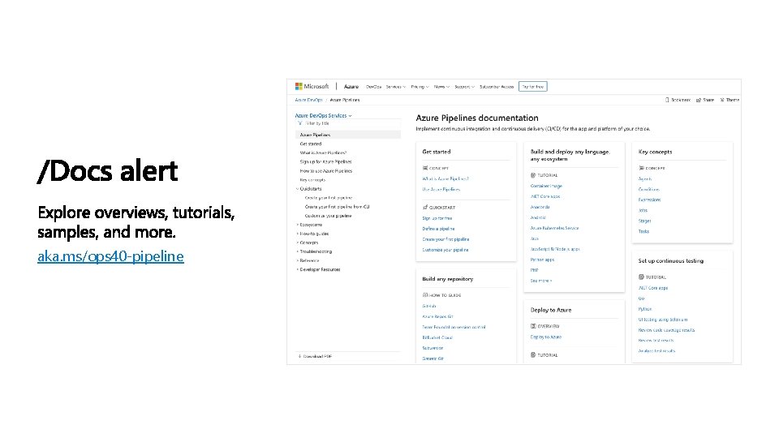Open 'Create your first pipeline from CLI' sidebar item
The height and width of the screenshot is (438, 779).
tap(337, 207)
